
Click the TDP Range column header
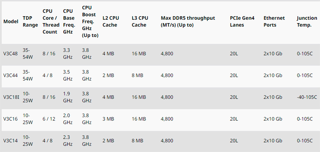point(30,21)
